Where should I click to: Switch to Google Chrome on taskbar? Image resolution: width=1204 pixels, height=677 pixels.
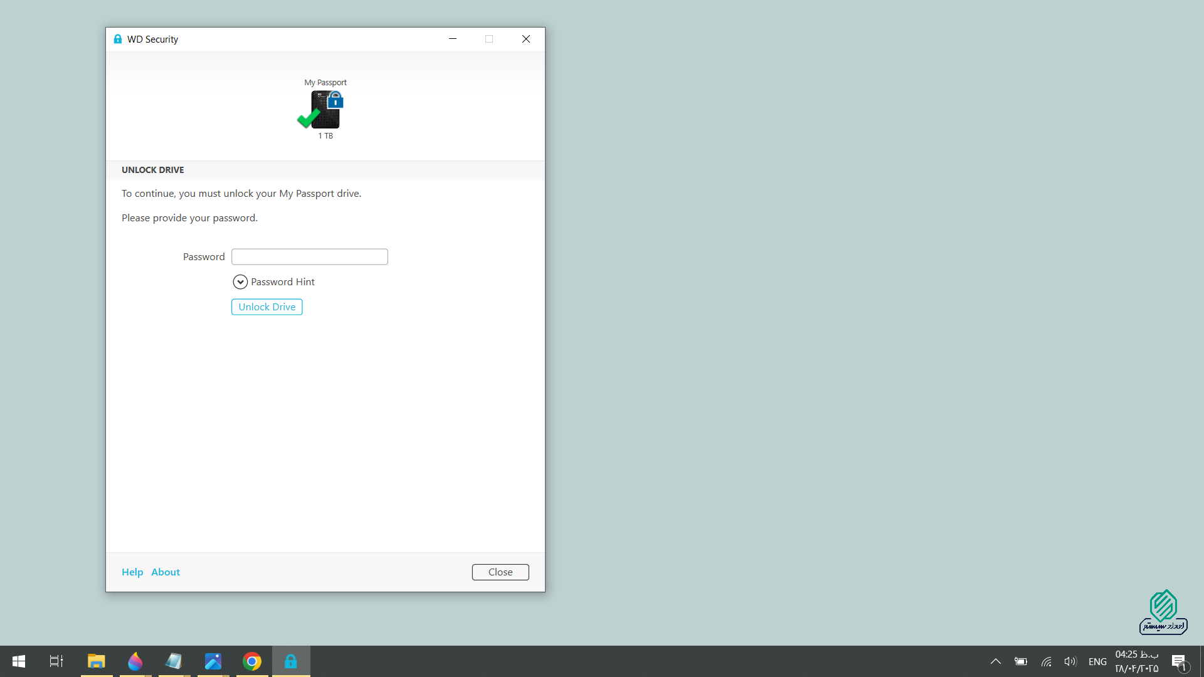252,661
